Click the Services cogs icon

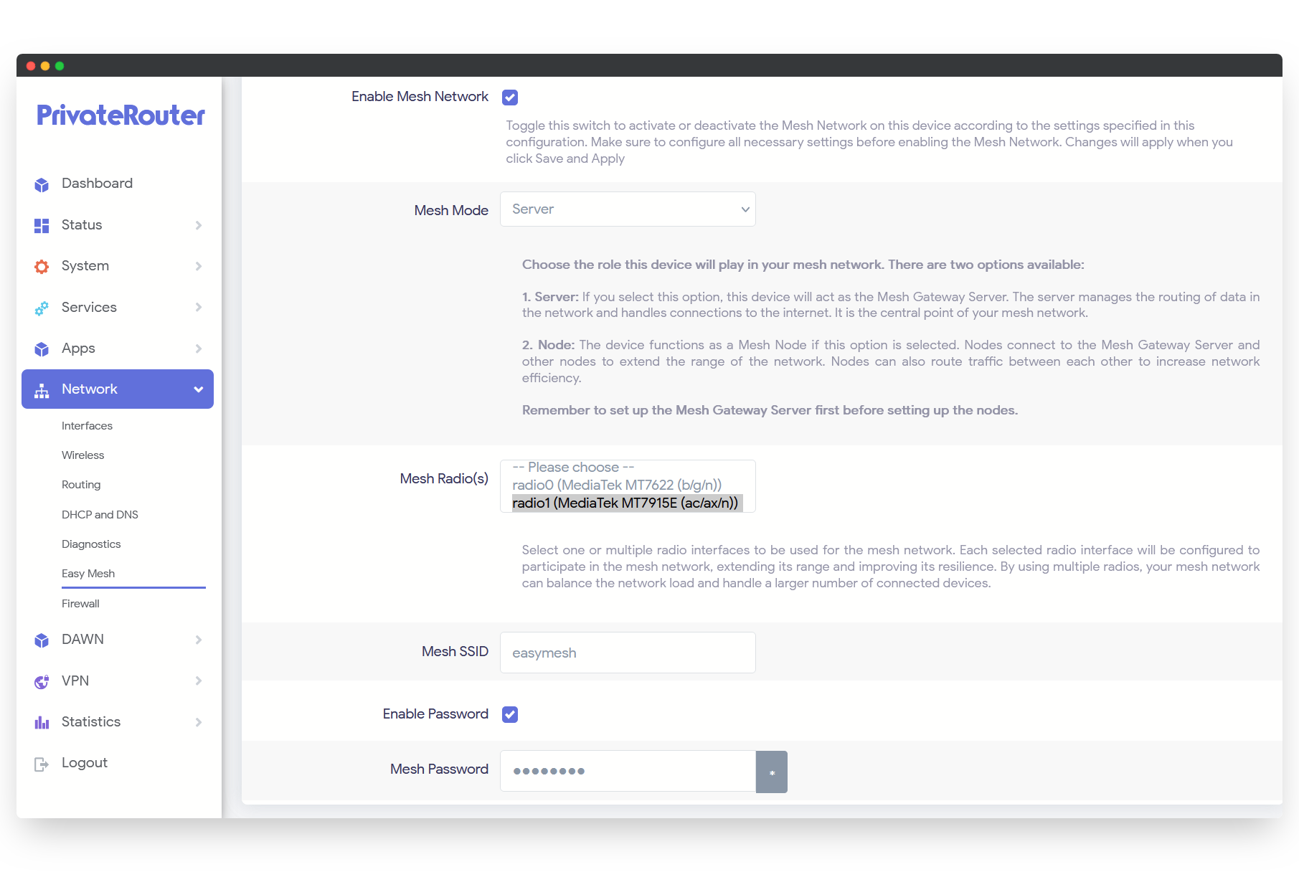pyautogui.click(x=42, y=308)
